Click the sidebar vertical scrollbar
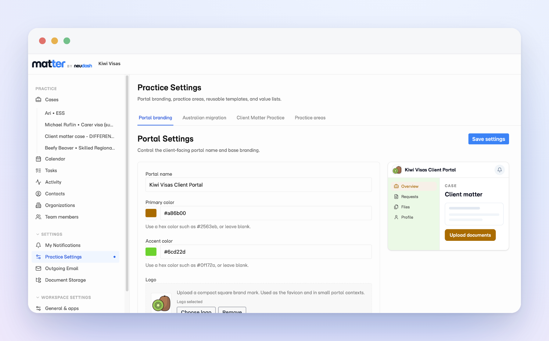Image resolution: width=549 pixels, height=341 pixels. tap(127, 183)
